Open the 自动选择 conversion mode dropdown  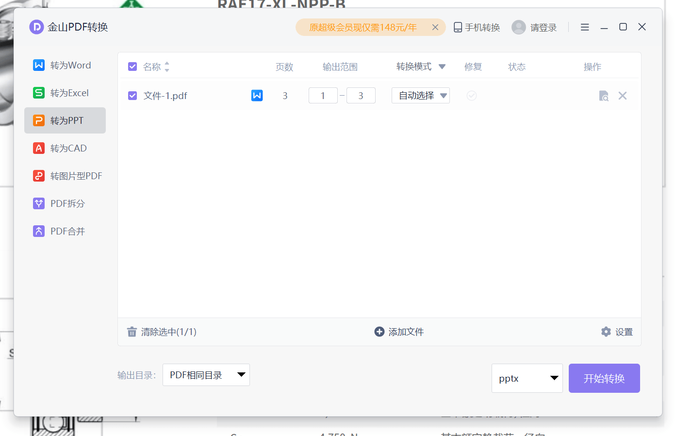(421, 96)
